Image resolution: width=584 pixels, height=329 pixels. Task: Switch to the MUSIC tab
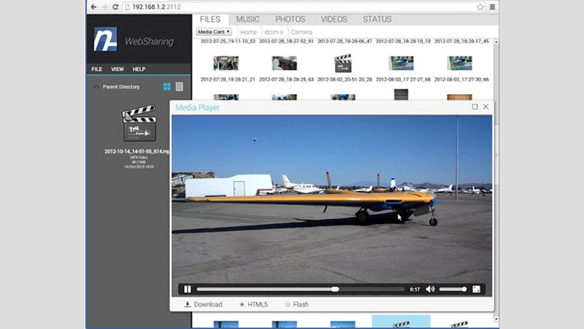click(x=247, y=19)
